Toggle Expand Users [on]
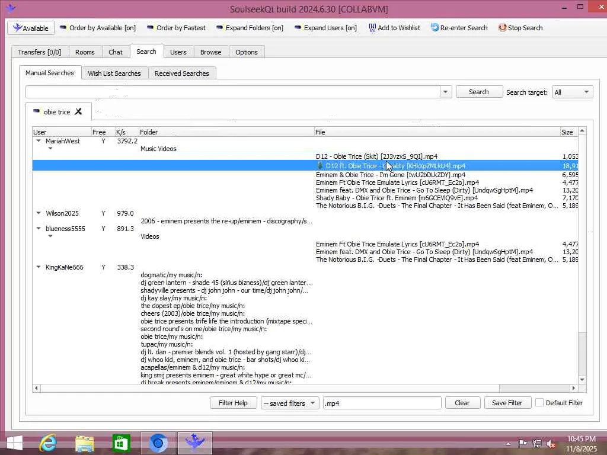607x455 pixels. pos(325,28)
